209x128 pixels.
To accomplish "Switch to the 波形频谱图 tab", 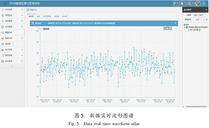I will click(x=47, y=16).
